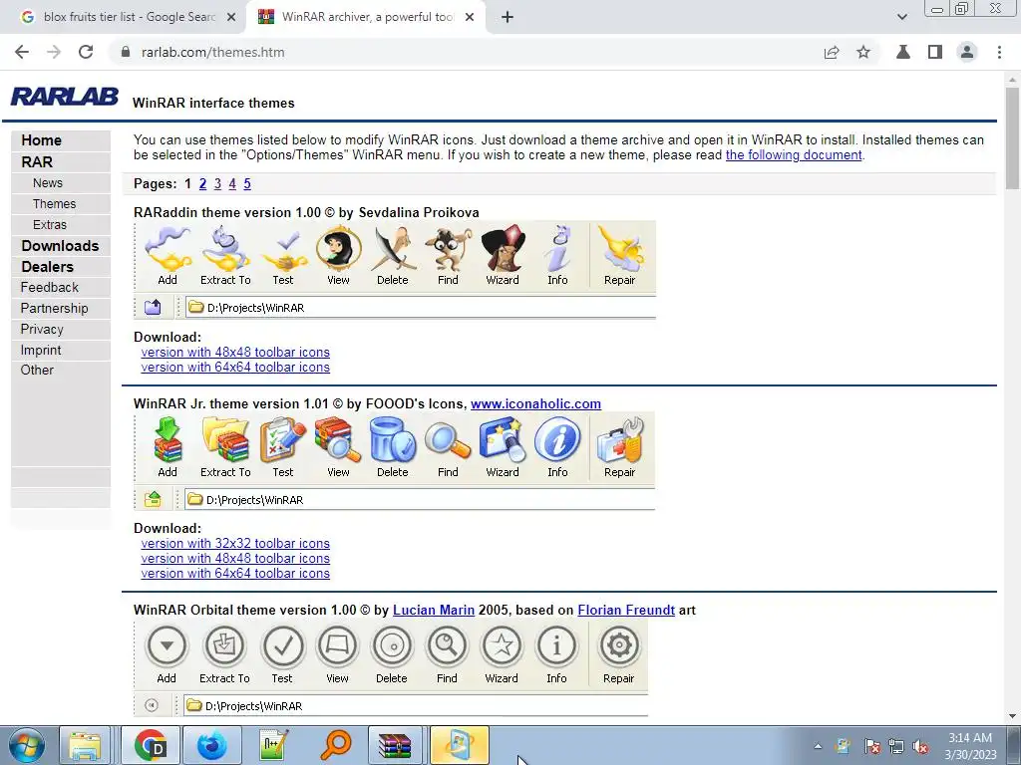Screen dimensions: 1021x765
Task: Click the RARaddin Find monkey icon
Action: tap(448, 249)
